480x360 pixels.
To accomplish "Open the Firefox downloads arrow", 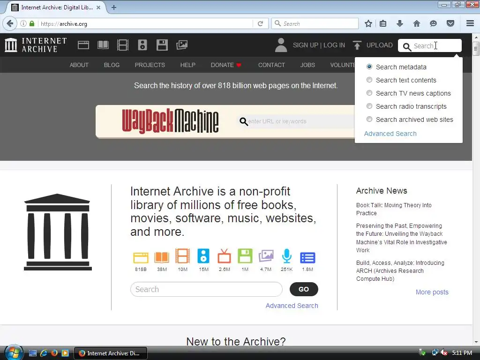I will 400,23.
